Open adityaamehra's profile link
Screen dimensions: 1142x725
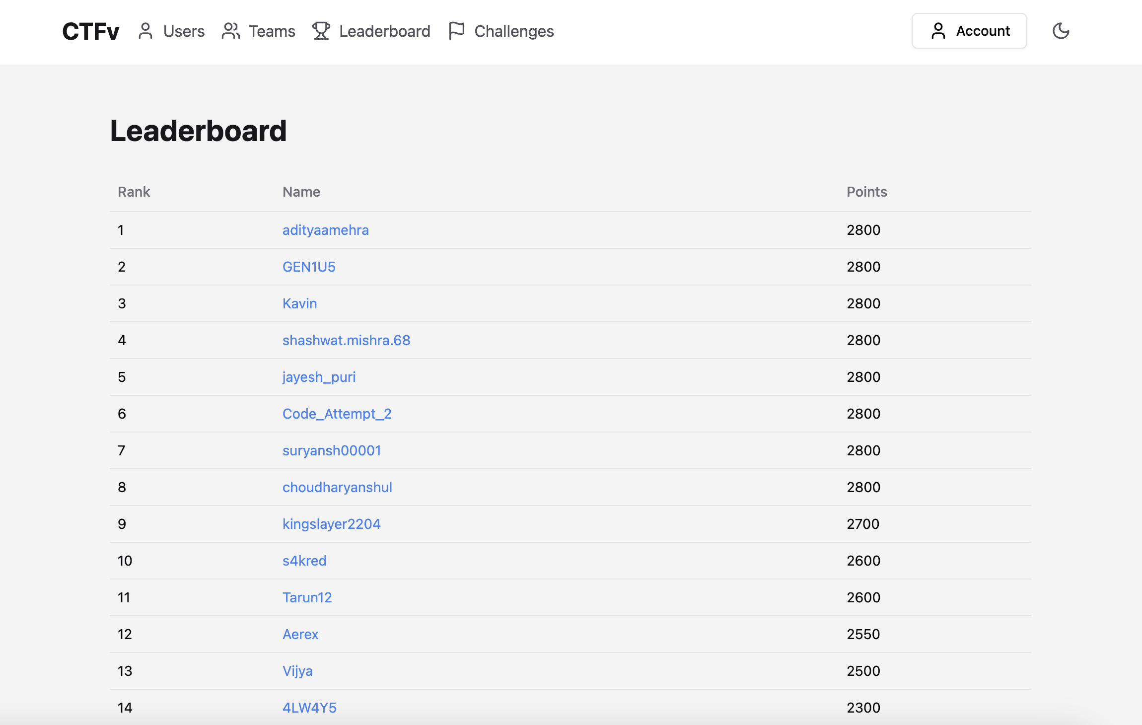325,230
